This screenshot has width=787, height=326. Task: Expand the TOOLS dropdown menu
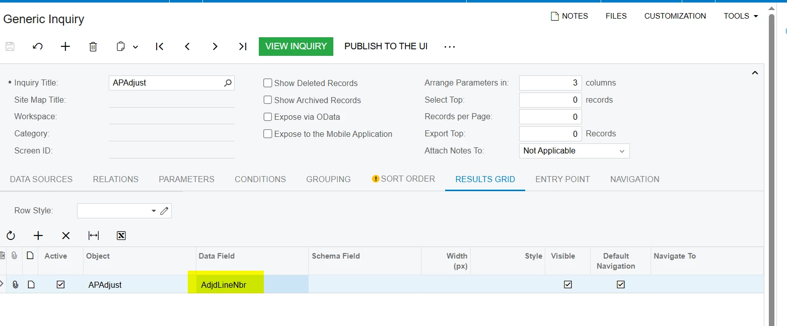tap(741, 16)
